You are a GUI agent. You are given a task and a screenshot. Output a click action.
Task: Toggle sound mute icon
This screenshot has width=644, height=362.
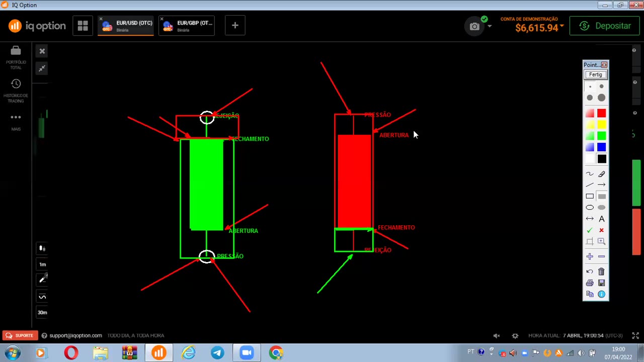click(497, 335)
